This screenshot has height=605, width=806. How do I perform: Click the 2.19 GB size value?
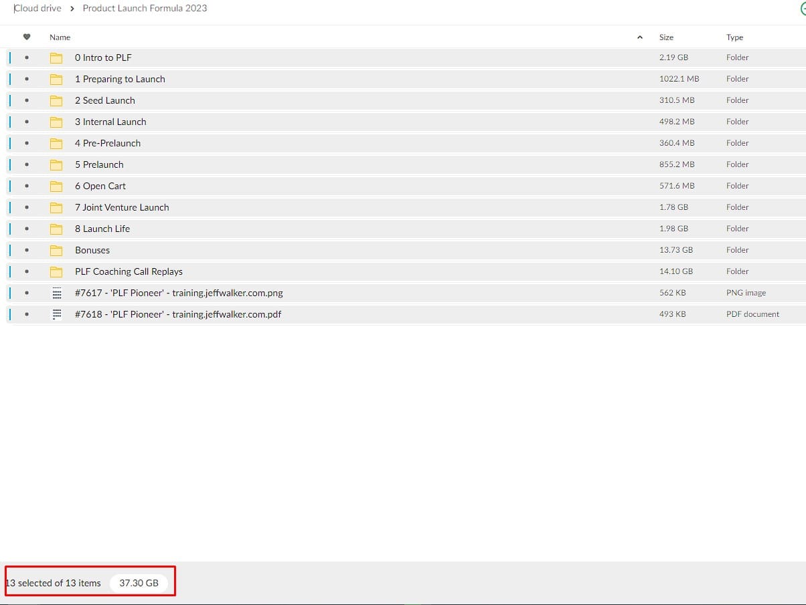(673, 57)
